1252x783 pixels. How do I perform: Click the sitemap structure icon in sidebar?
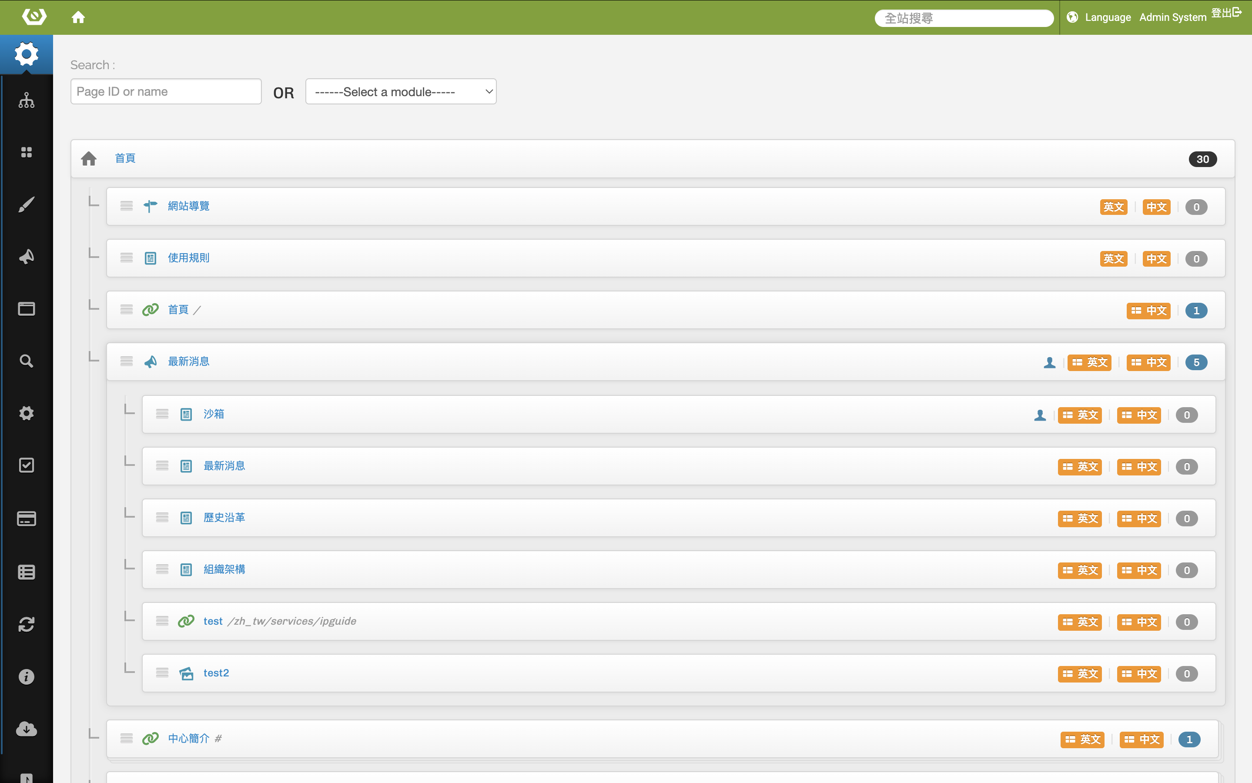click(27, 100)
